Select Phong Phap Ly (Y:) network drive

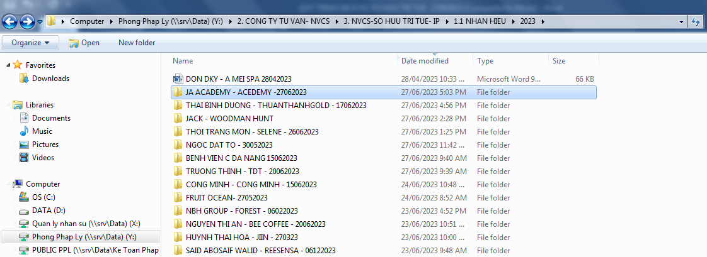80,237
